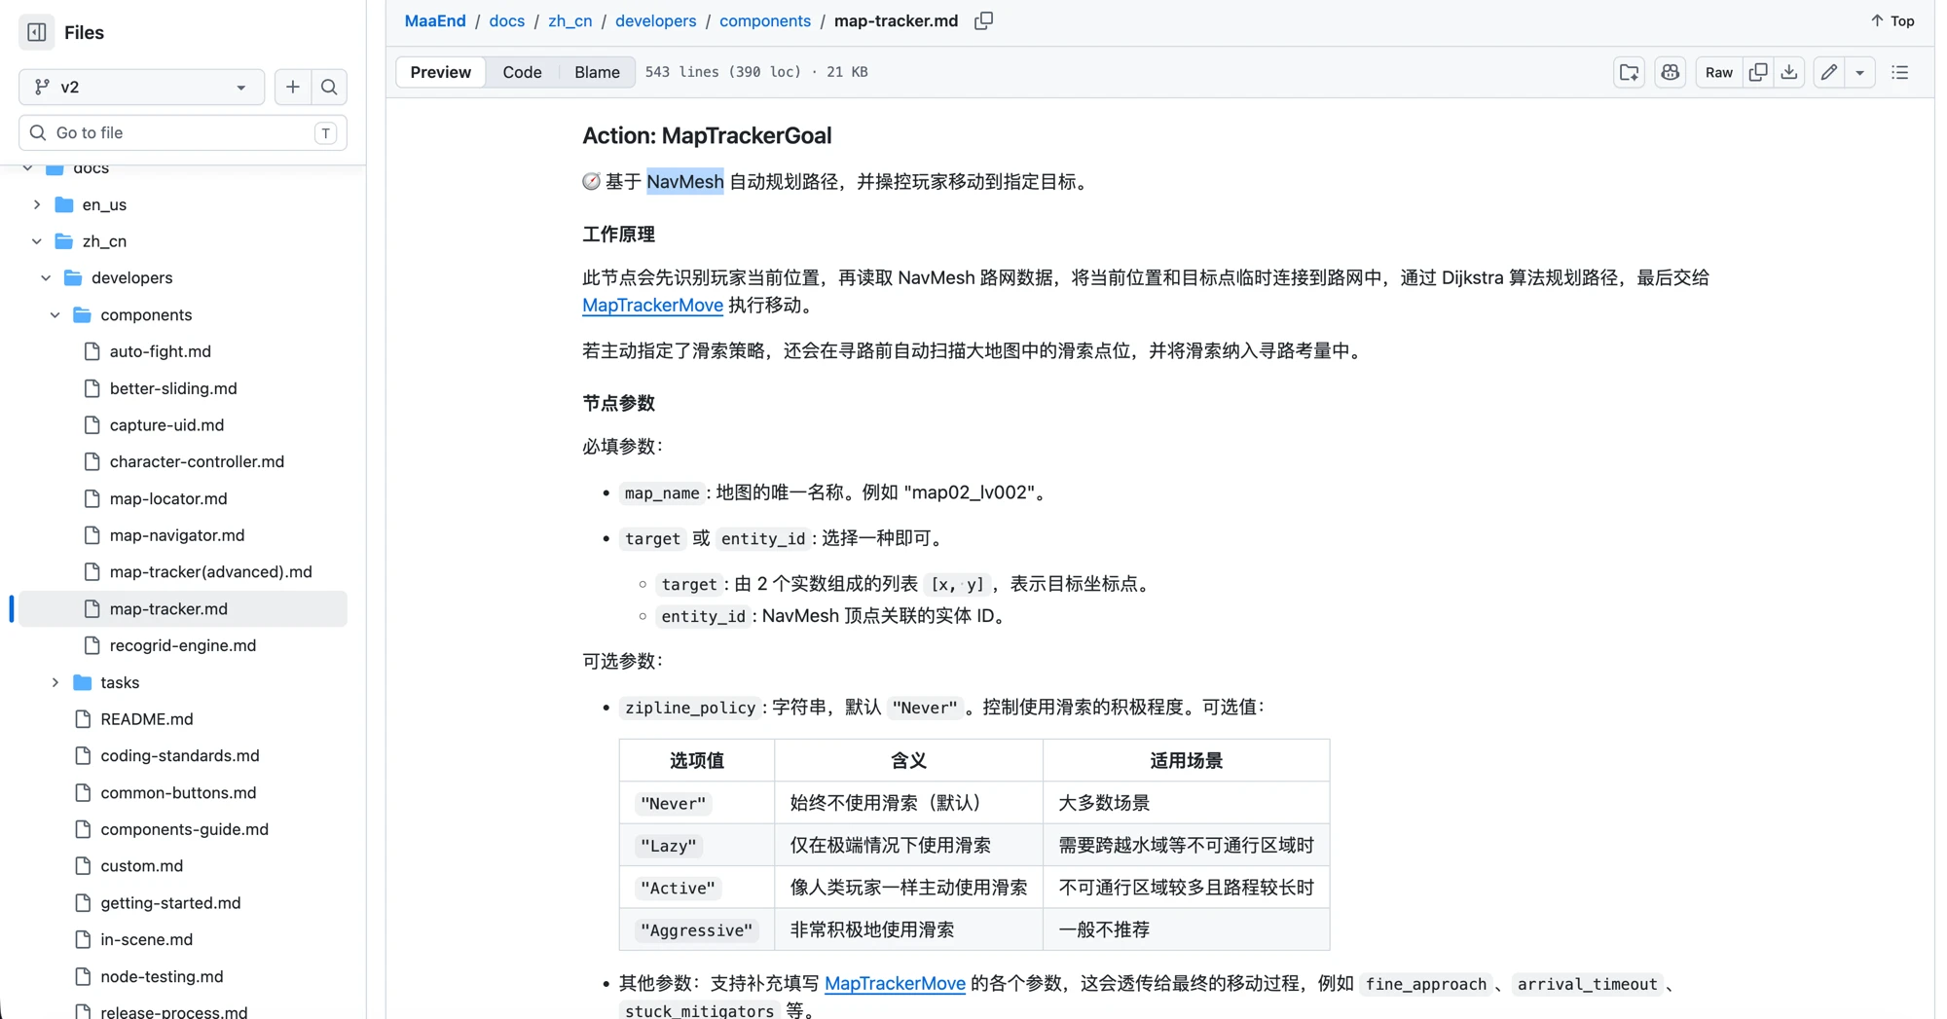Viewport: 1947px width, 1019px height.
Task: Copy raw file contents
Action: coord(1758,72)
